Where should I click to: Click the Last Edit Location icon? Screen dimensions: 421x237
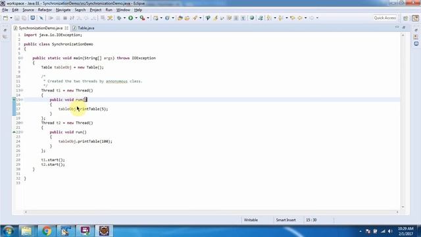[x=293, y=18]
